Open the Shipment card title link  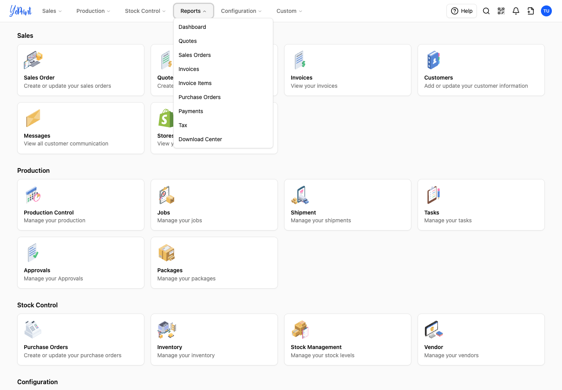tap(303, 213)
